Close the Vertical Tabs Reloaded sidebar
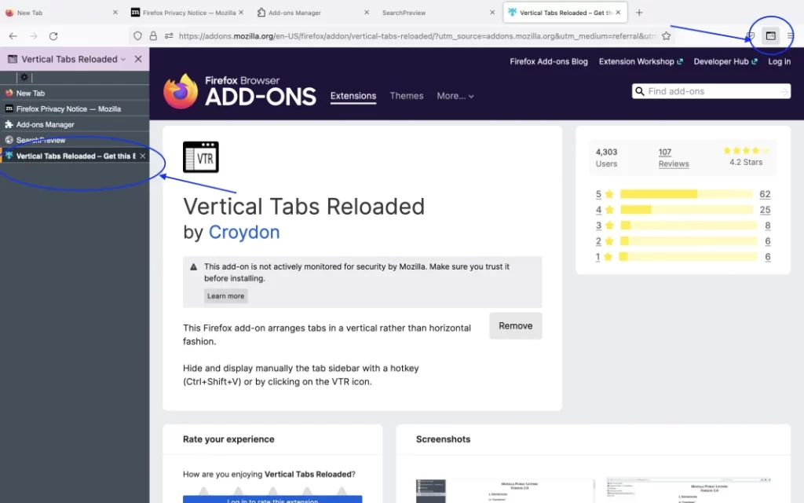 pos(138,59)
